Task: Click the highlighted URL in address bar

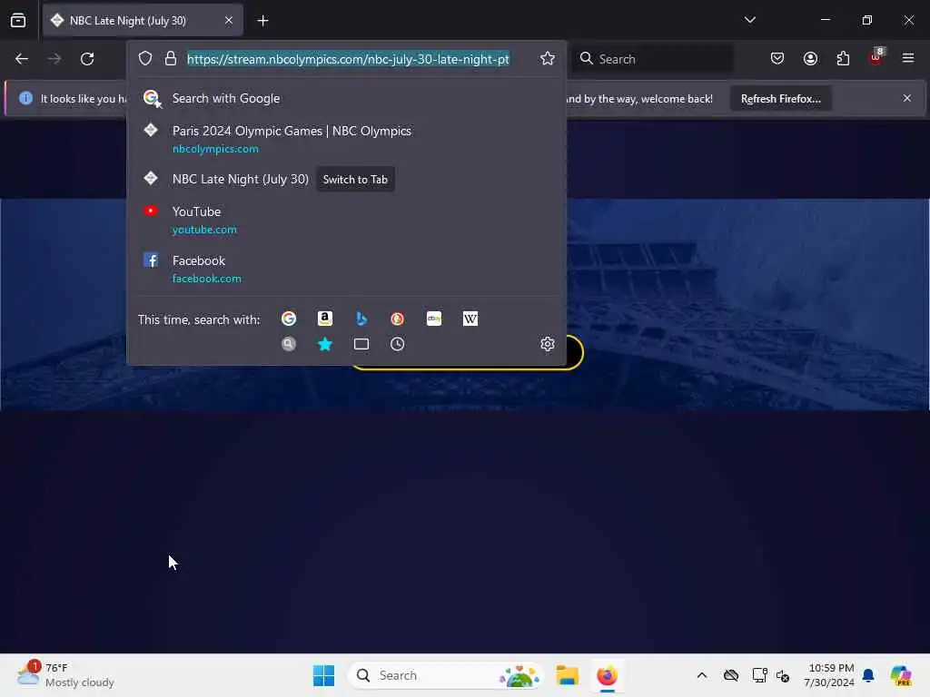Action: (348, 59)
